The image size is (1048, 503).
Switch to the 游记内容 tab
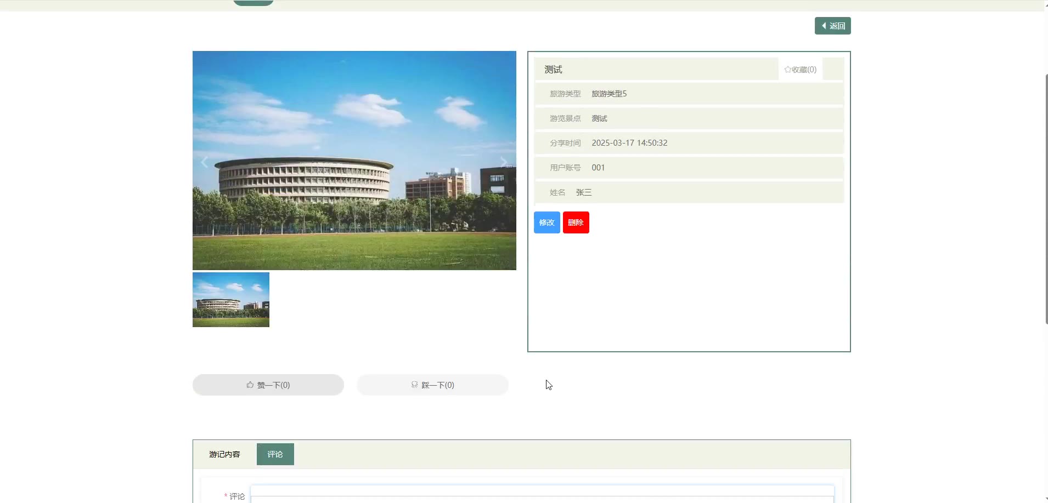point(224,454)
